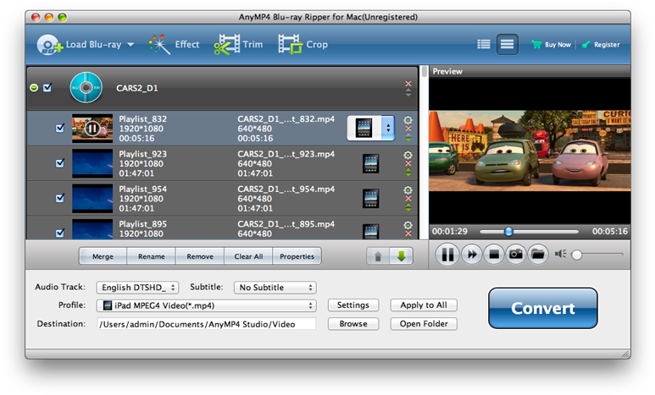Open the Subtitle dropdown

(275, 288)
